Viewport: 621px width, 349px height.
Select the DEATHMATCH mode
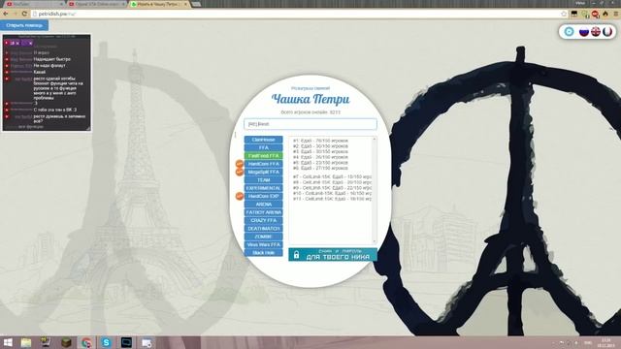click(x=263, y=229)
